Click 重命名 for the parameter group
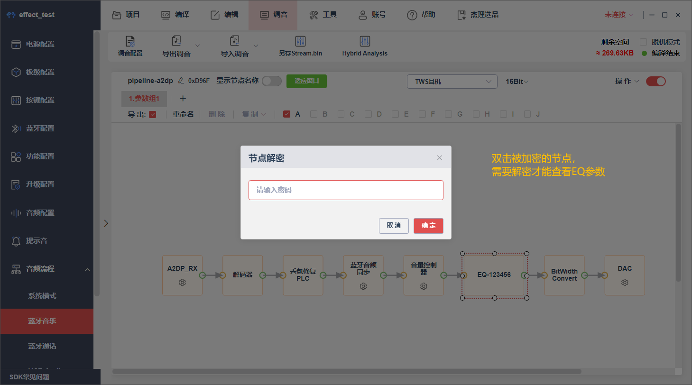Image resolution: width=692 pixels, height=385 pixels. click(x=183, y=114)
